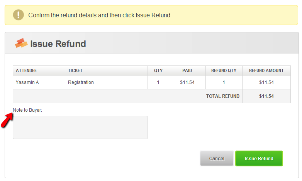Click the Refund Amount column header
This screenshot has height=181, width=302.
click(x=266, y=70)
